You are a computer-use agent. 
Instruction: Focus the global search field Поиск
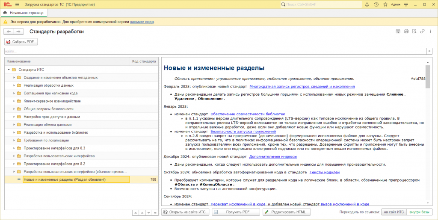click(321, 4)
